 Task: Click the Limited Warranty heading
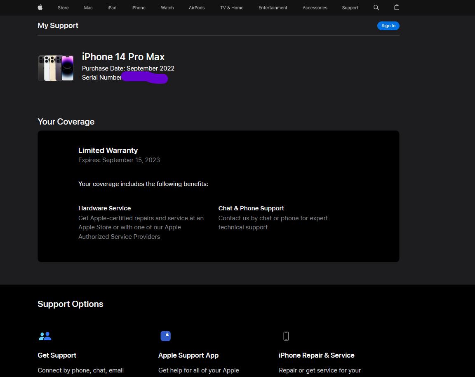108,150
